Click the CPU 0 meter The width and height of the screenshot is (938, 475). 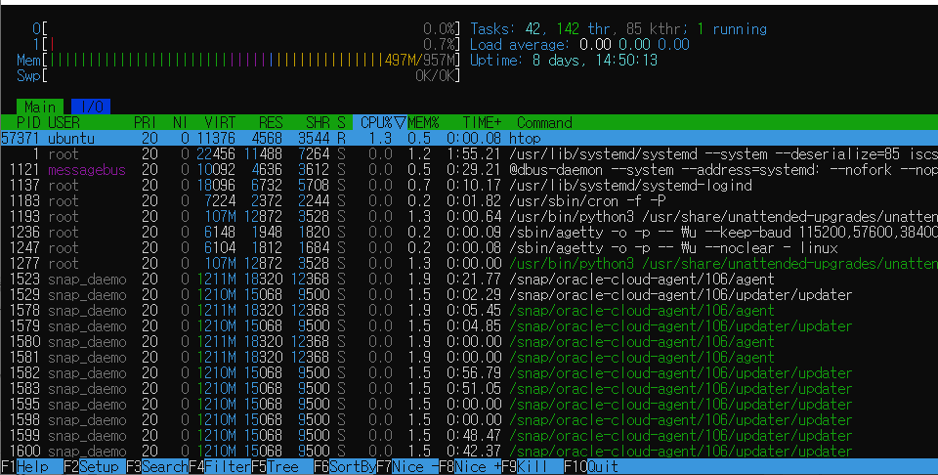pyautogui.click(x=246, y=28)
